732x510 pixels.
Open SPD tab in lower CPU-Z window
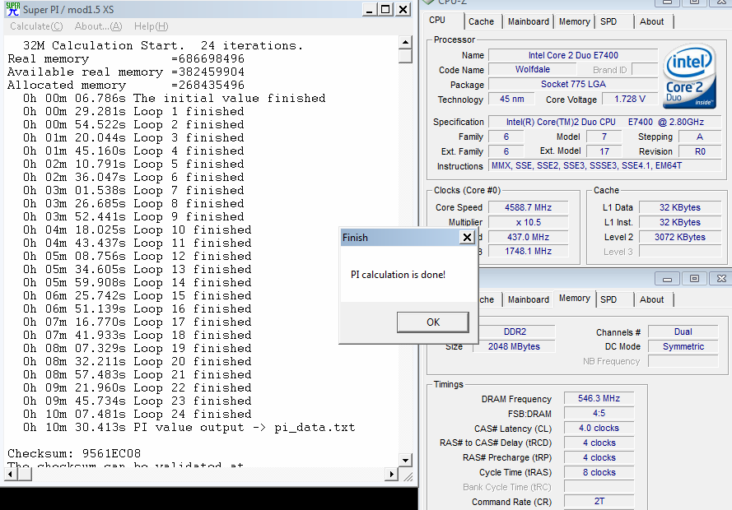[608, 299]
